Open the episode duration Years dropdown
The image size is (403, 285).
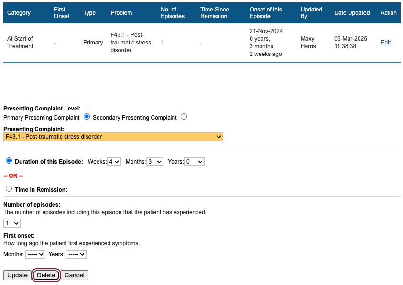click(x=195, y=162)
